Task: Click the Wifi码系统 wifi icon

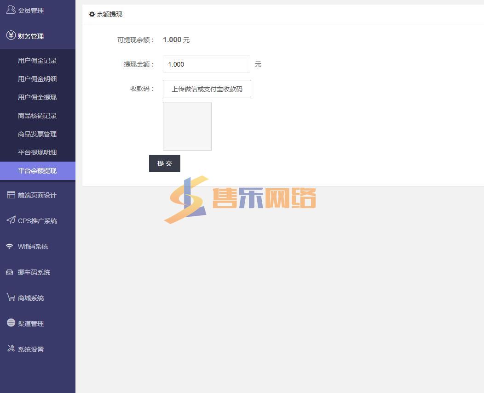Action: click(10, 246)
